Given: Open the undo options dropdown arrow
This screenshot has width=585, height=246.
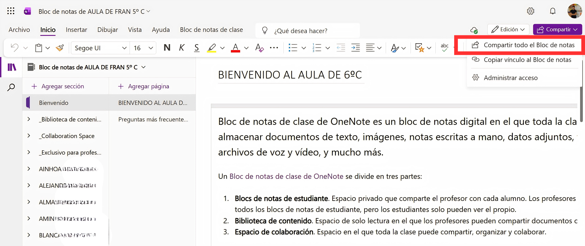Looking at the screenshot, I should tap(25, 48).
